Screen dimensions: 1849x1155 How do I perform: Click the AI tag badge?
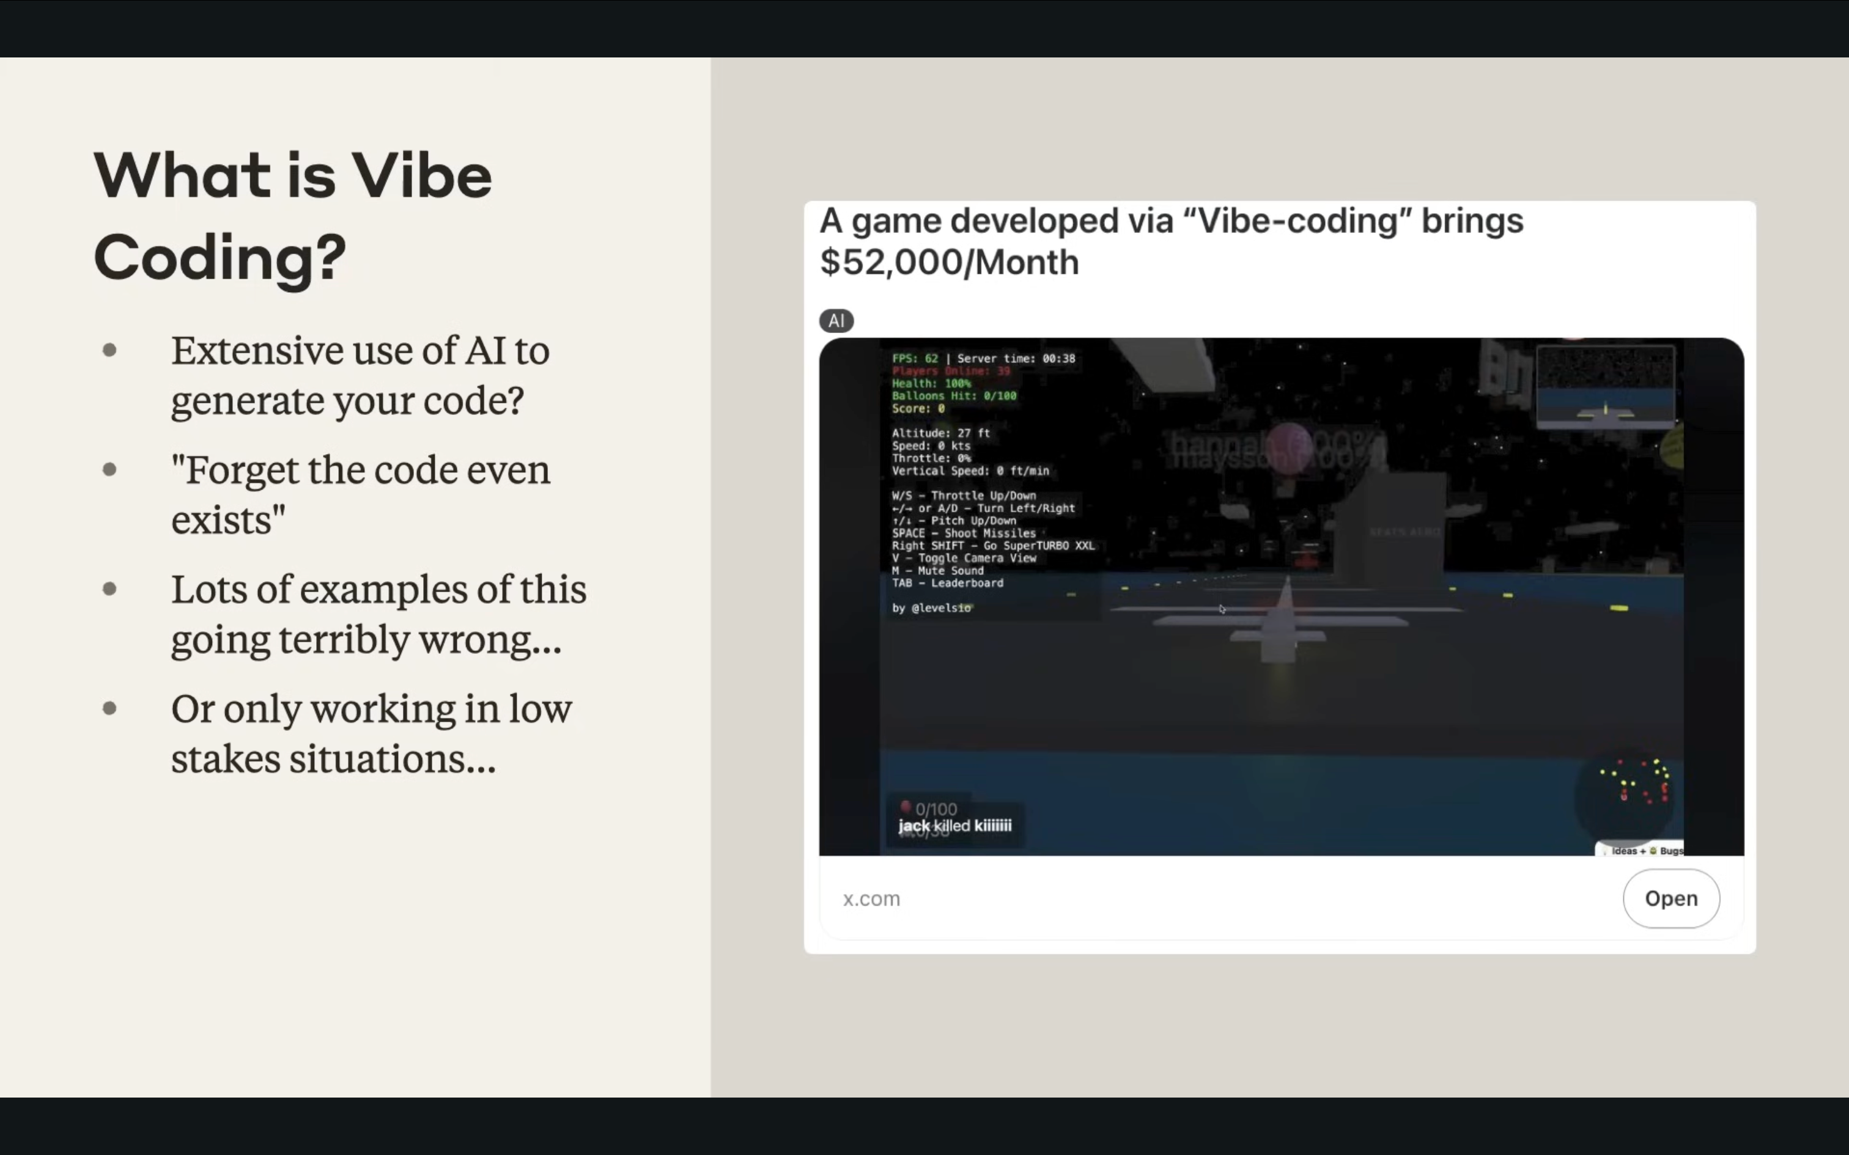(836, 321)
